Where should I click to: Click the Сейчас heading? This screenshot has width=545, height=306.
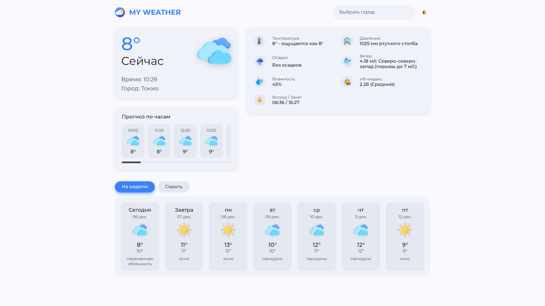click(x=142, y=61)
